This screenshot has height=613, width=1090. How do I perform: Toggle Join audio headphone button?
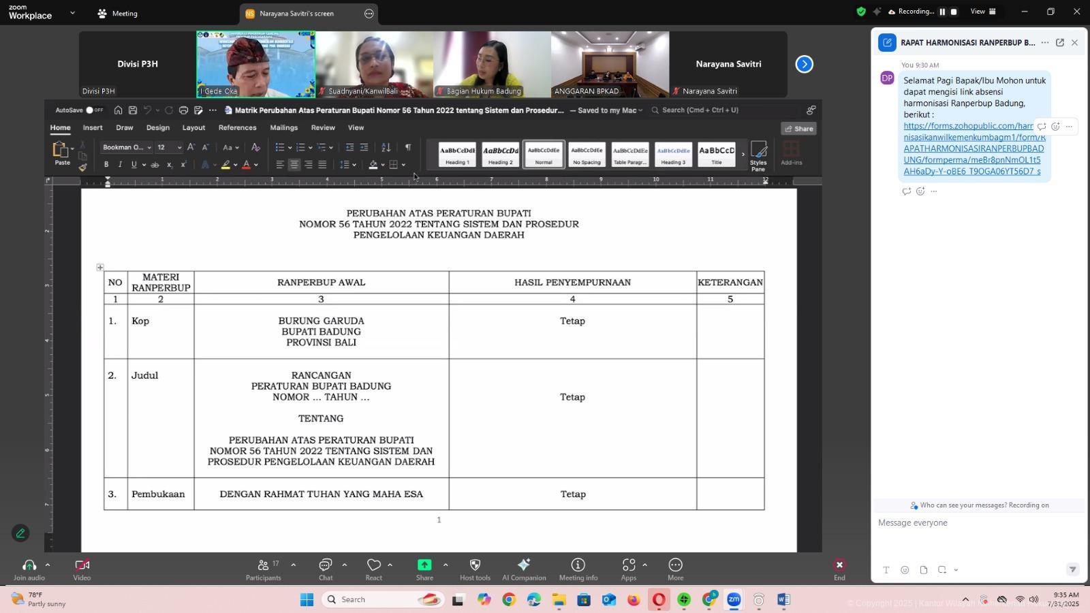[29, 569]
